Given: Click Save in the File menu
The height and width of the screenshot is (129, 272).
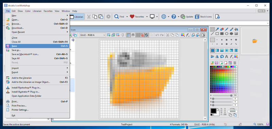Looking at the screenshot, I should pyautogui.click(x=37, y=46).
